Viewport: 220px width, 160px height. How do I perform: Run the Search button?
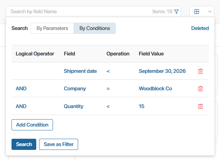coord(24,144)
